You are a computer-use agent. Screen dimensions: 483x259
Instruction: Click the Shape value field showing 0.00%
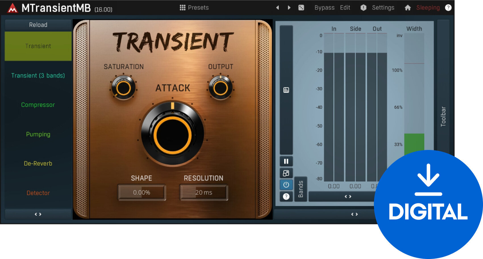point(141,192)
